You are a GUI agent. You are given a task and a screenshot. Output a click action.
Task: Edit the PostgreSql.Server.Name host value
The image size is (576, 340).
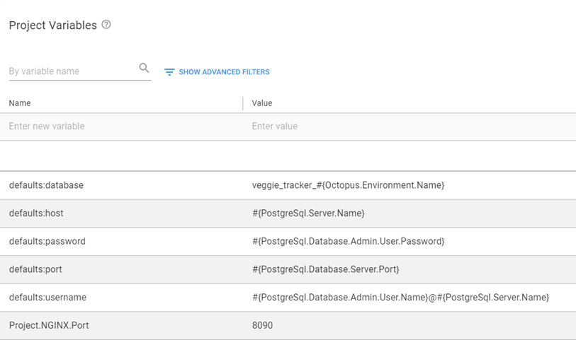click(308, 213)
